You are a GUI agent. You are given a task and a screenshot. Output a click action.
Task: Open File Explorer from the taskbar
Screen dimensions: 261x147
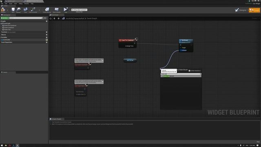coord(6,145)
